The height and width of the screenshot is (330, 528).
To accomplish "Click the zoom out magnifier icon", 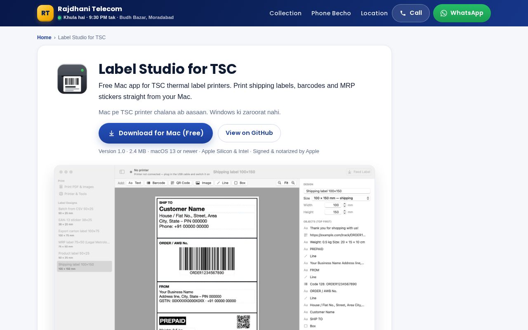I will tap(279, 183).
